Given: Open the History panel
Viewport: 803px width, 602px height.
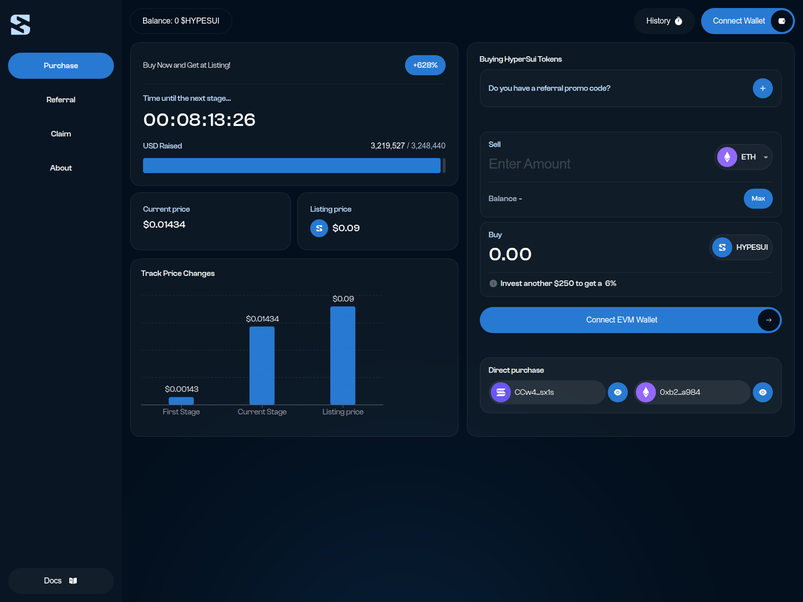Looking at the screenshot, I should [x=664, y=21].
